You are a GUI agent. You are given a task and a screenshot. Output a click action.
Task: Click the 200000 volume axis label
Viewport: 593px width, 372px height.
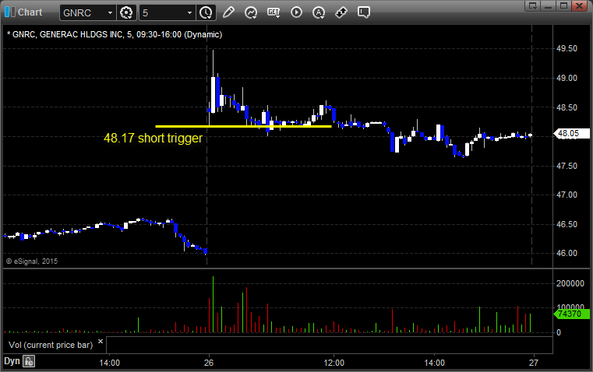570,283
